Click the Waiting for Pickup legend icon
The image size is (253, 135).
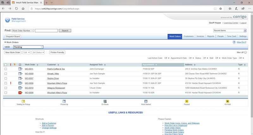23,101
